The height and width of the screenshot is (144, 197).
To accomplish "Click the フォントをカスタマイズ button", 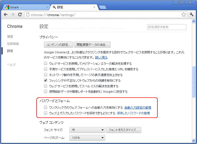I will click(x=124, y=130).
